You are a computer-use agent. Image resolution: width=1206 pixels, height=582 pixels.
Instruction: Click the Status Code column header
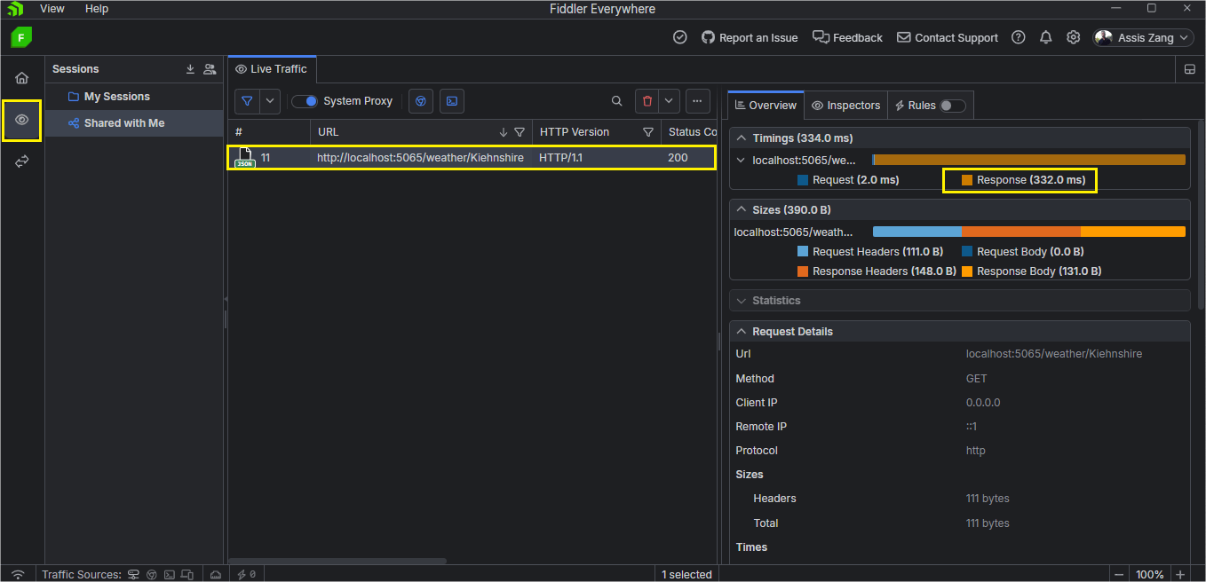pos(689,132)
